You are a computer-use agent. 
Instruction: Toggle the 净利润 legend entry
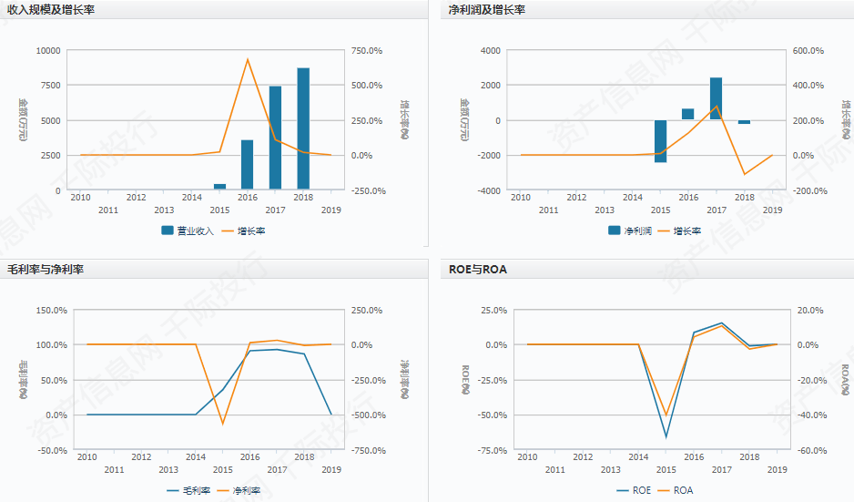(628, 231)
